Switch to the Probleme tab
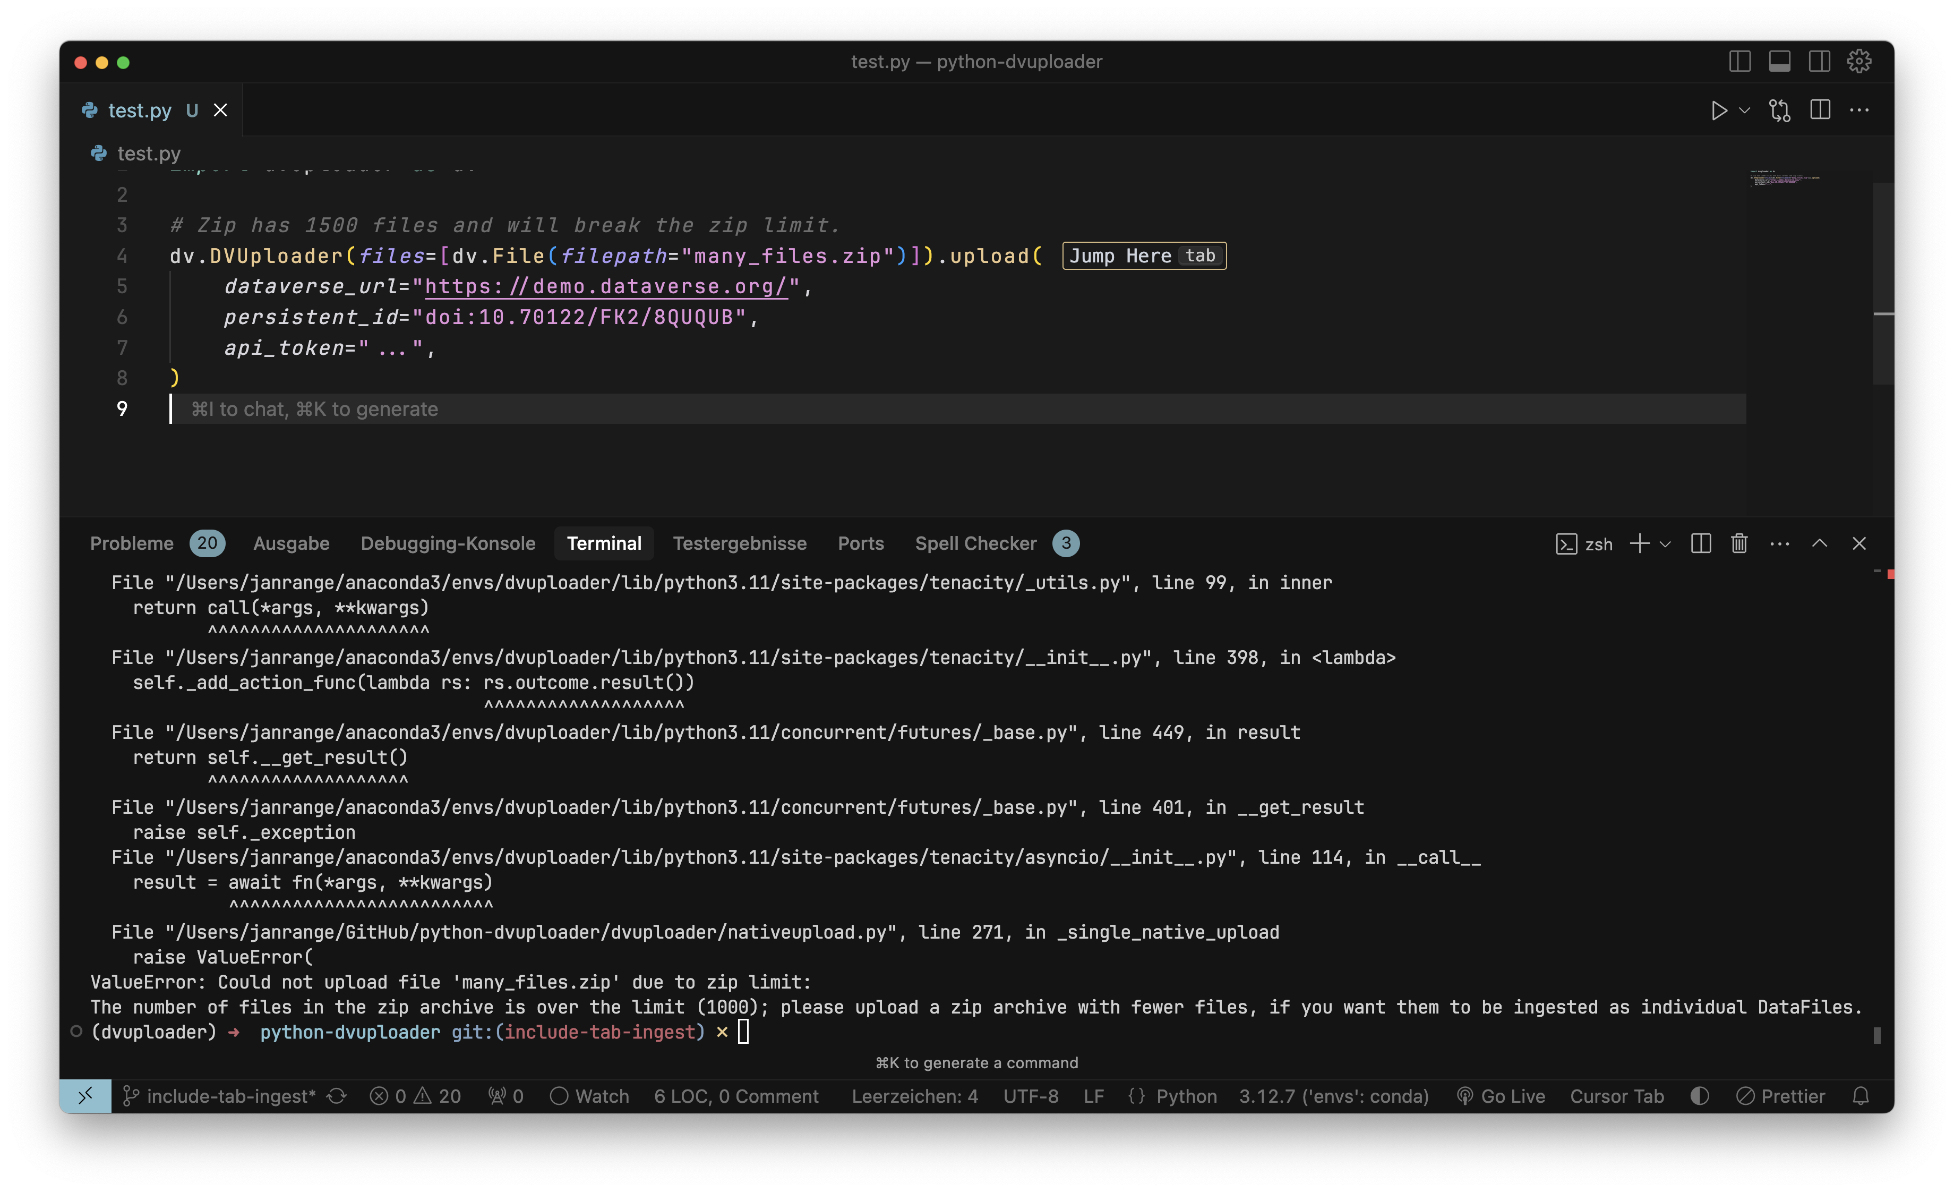1954x1192 pixels. tap(132, 543)
